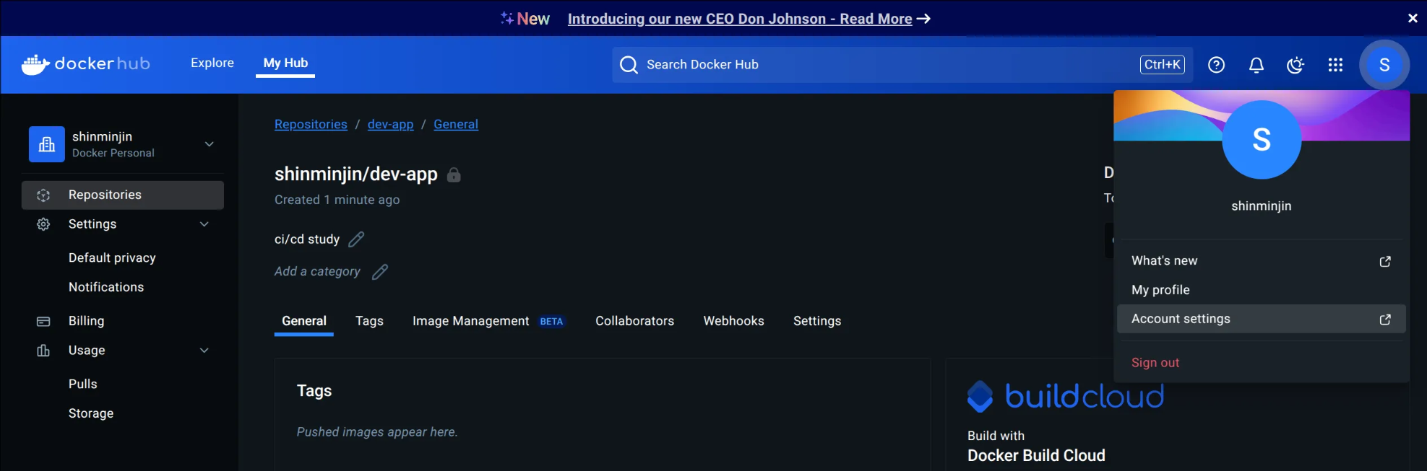
Task: Switch to the Tags tab
Action: pyautogui.click(x=369, y=321)
